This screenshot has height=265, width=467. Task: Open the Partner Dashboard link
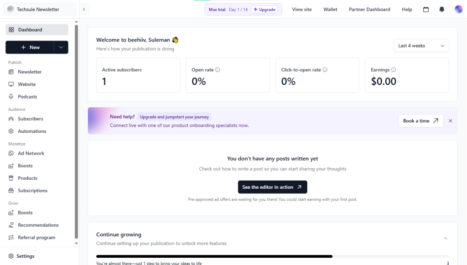tap(369, 10)
